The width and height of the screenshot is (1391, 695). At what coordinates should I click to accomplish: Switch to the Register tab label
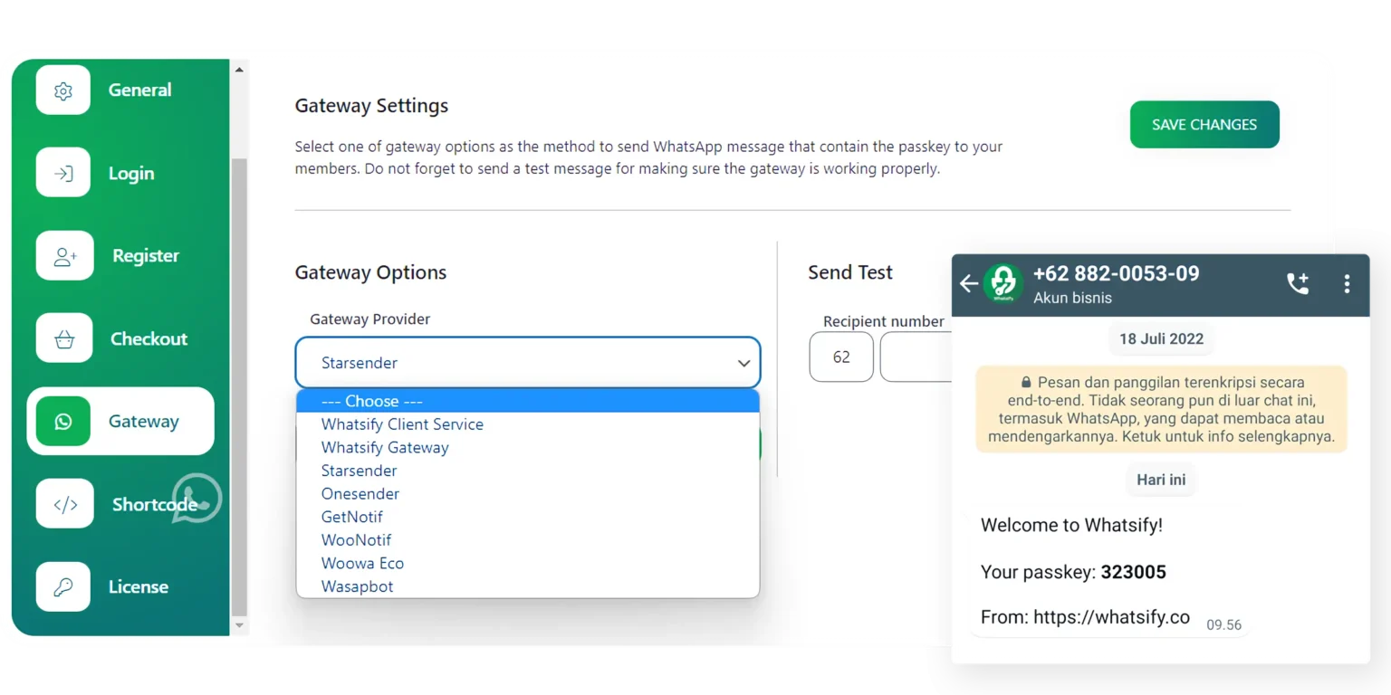(146, 256)
